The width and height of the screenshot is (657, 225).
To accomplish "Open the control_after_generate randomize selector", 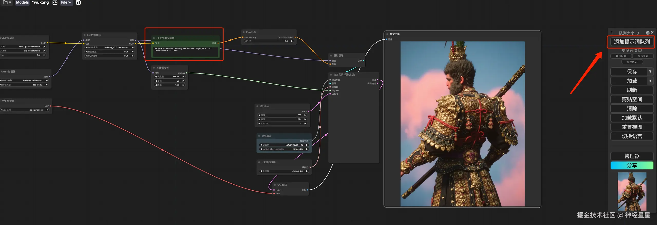I will pyautogui.click(x=284, y=149).
